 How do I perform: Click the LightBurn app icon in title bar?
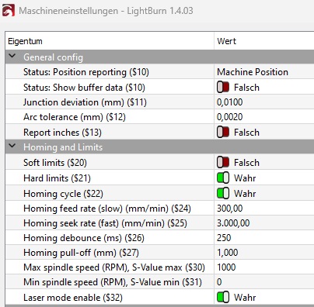[x=8, y=11]
